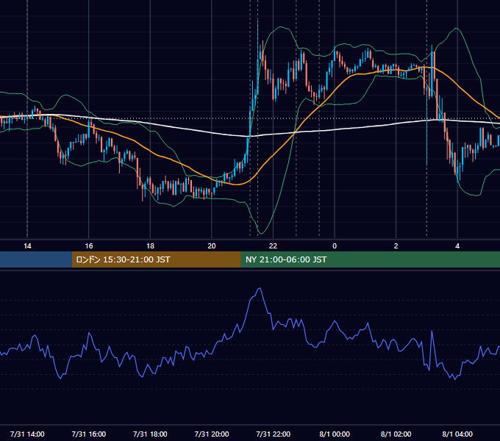Image resolution: width=500 pixels, height=441 pixels.
Task: Click the 7/31 20:00 time label
Action: pyautogui.click(x=212, y=434)
